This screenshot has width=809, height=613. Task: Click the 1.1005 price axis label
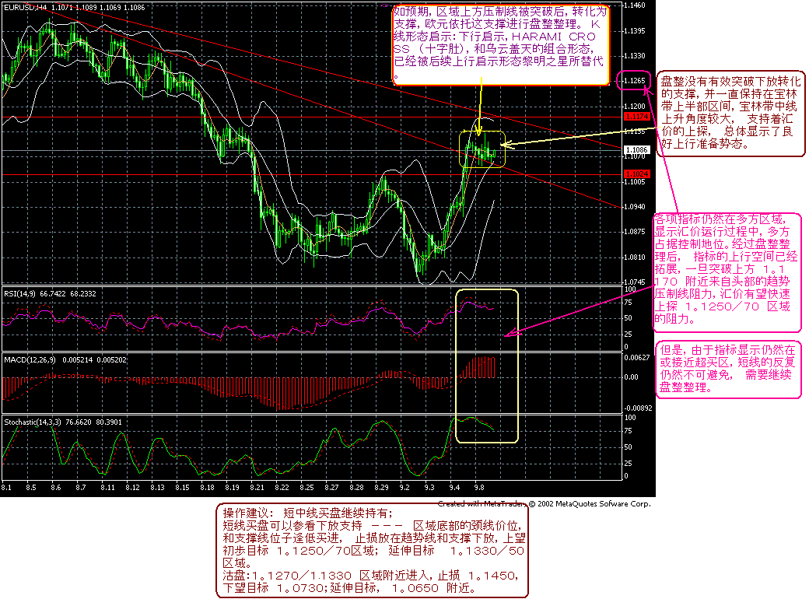click(635, 181)
